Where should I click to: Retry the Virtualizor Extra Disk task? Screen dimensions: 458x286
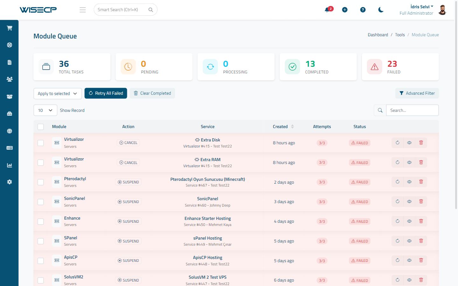398,143
